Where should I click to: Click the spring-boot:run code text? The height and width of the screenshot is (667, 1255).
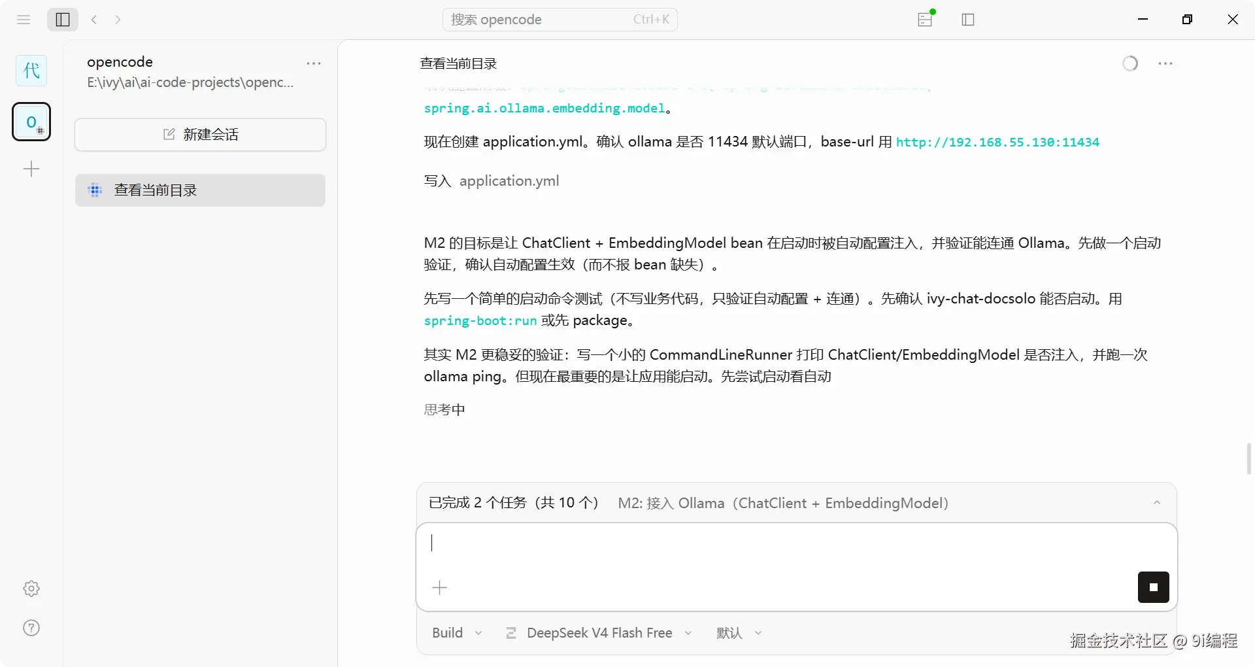(x=480, y=320)
